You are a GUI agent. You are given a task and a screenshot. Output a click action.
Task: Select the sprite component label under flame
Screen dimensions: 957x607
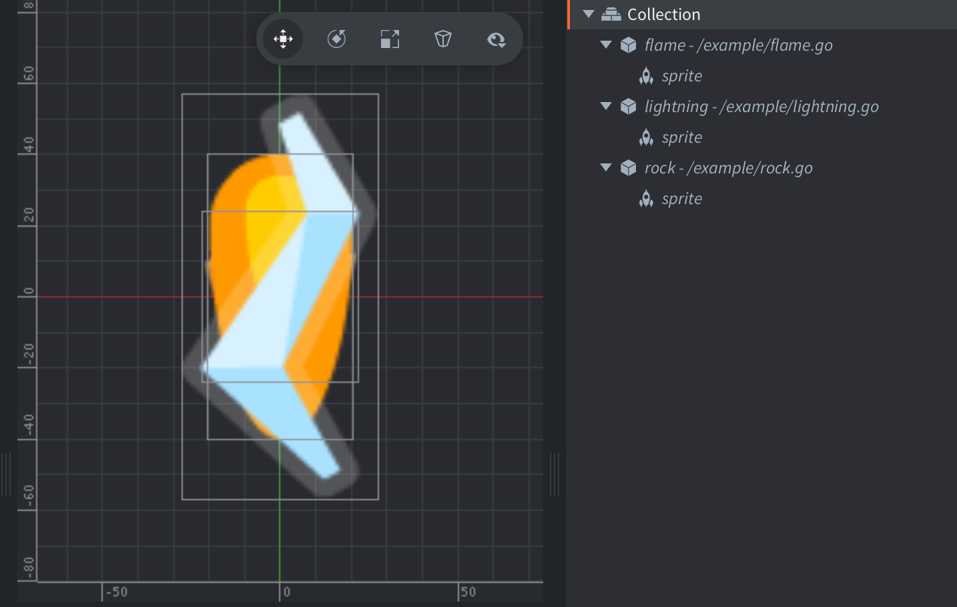682,76
